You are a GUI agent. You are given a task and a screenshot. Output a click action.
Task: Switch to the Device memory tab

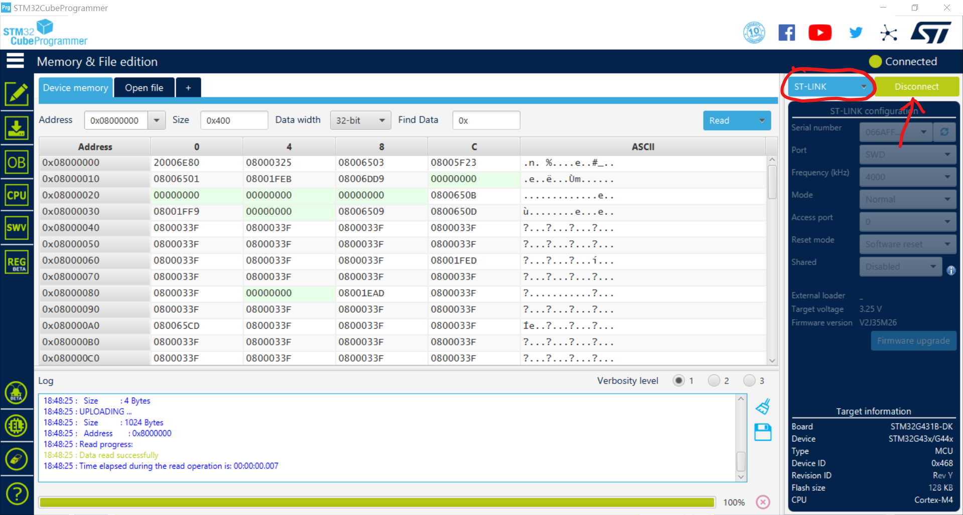click(75, 88)
